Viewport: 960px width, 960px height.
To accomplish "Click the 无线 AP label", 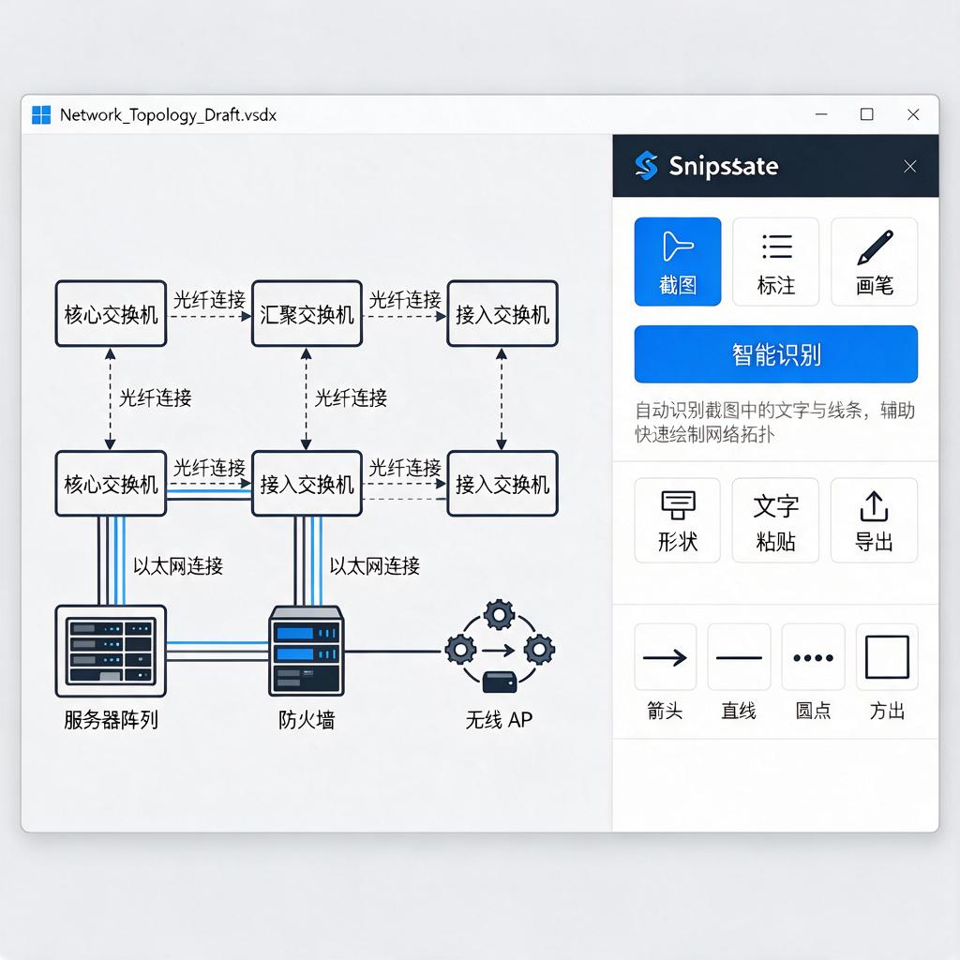I will pos(499,719).
